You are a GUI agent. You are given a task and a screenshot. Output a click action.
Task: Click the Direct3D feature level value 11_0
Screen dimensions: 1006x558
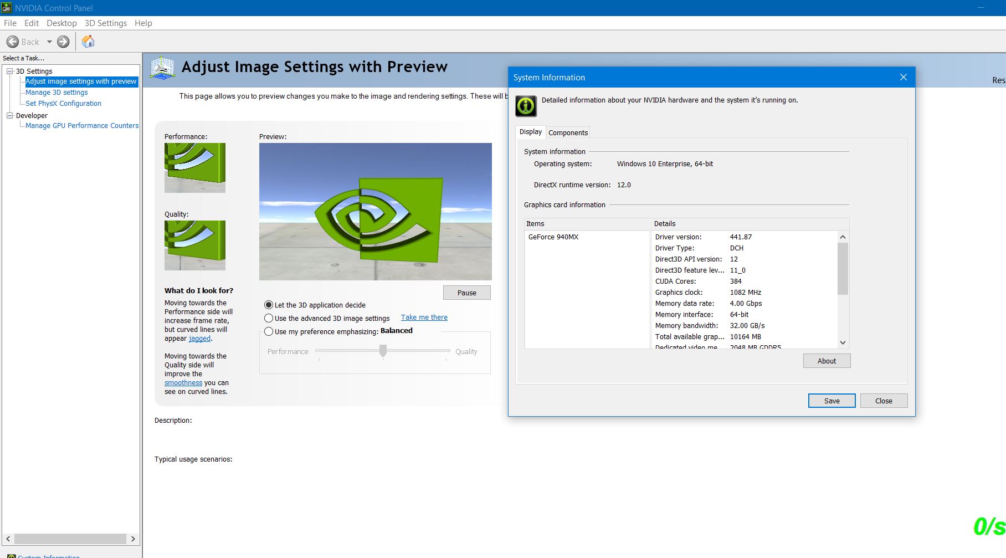737,270
